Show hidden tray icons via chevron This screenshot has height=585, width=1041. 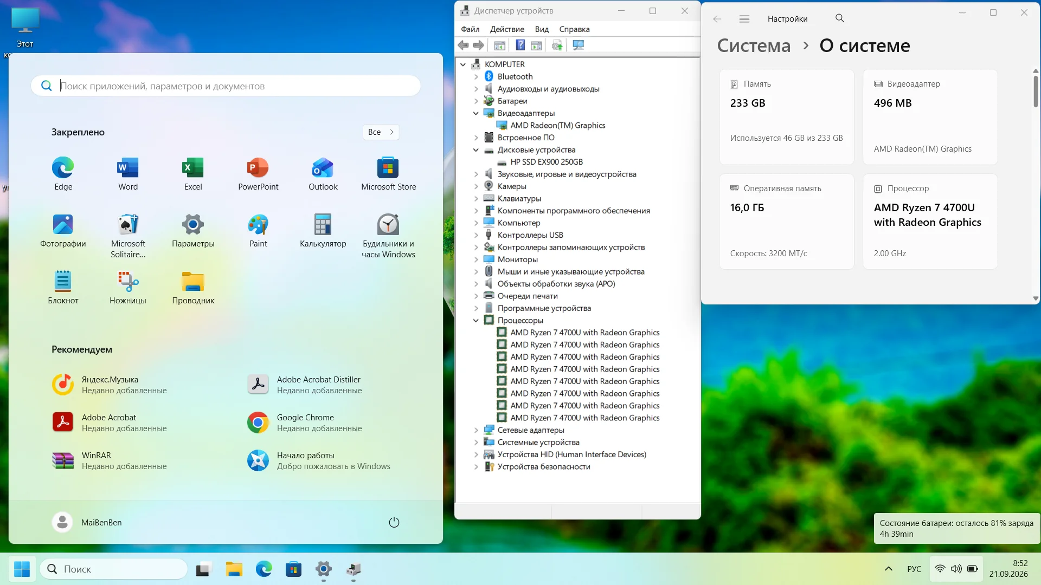point(888,569)
